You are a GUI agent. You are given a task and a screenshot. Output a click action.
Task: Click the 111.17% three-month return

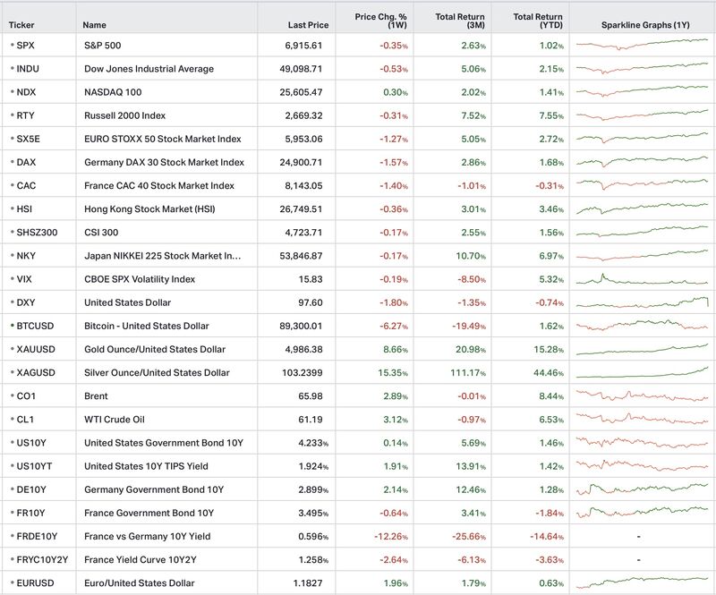click(468, 372)
